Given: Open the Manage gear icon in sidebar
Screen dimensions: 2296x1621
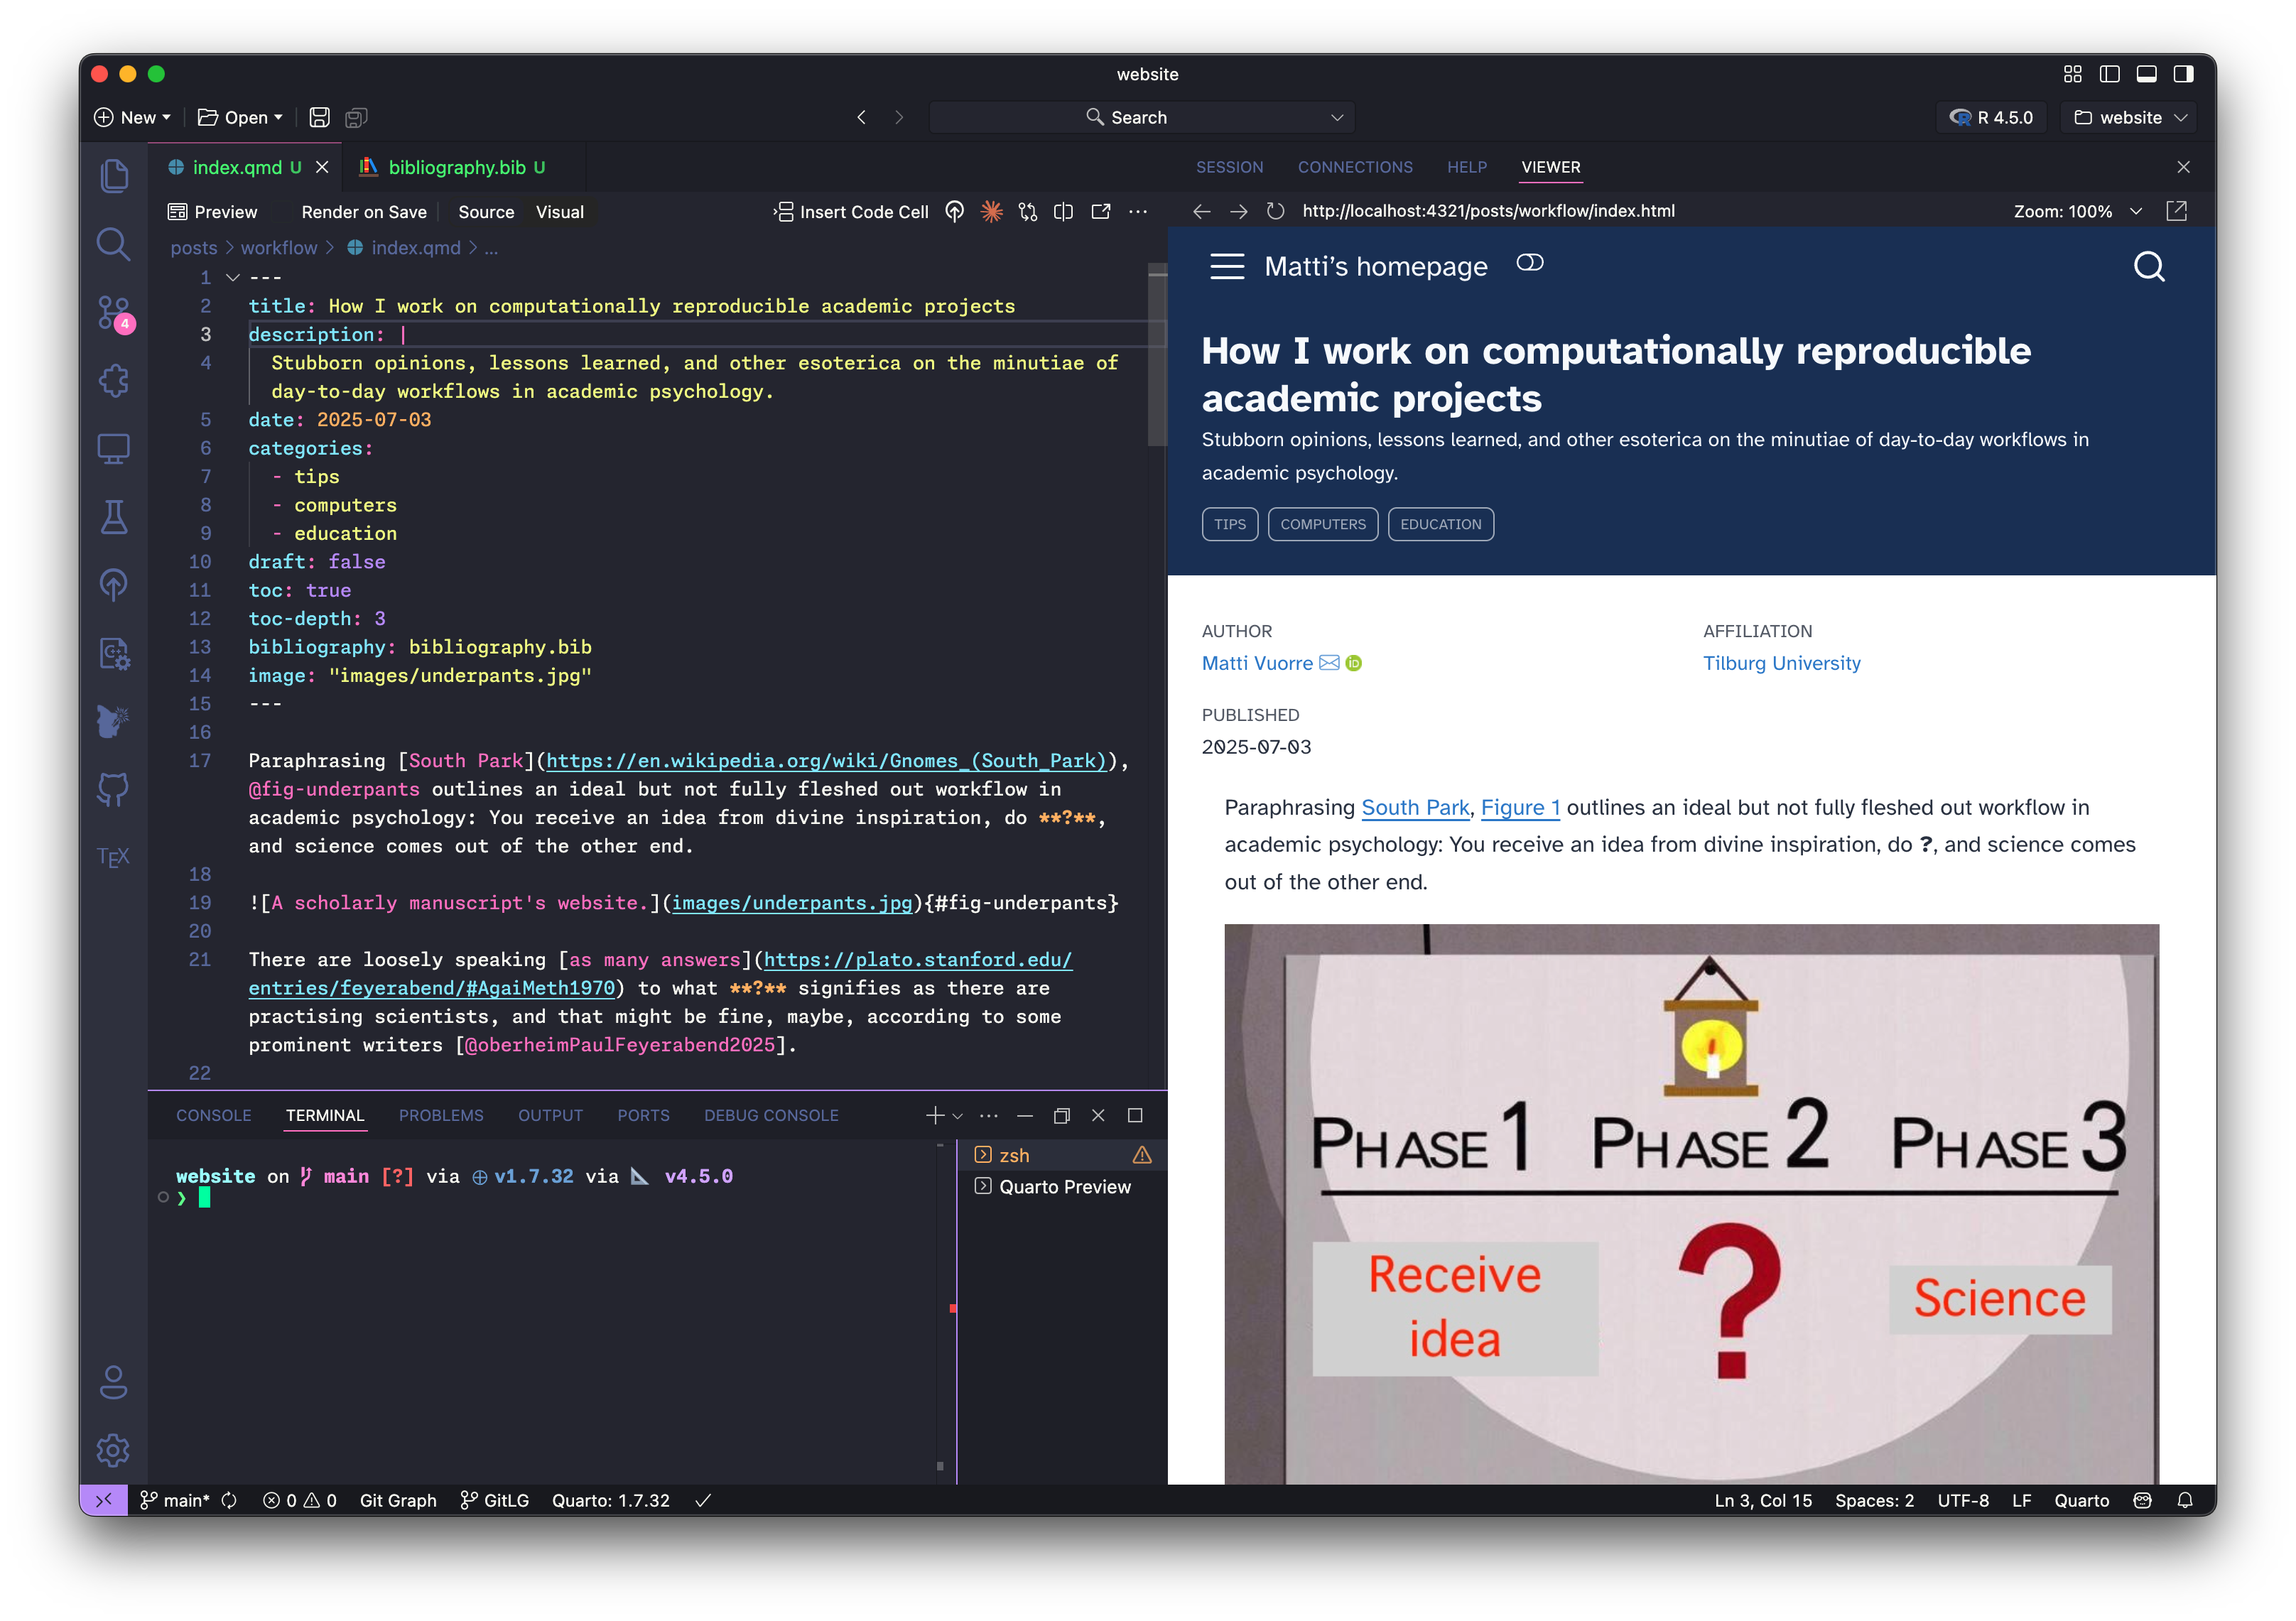Looking at the screenshot, I should click(114, 1450).
